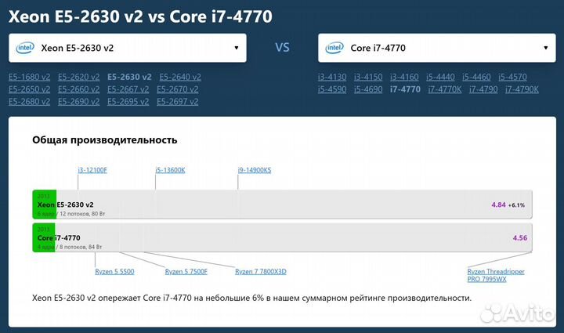Click the 4.56 score value
Screen dimensions: 564x333
pyautogui.click(x=520, y=237)
